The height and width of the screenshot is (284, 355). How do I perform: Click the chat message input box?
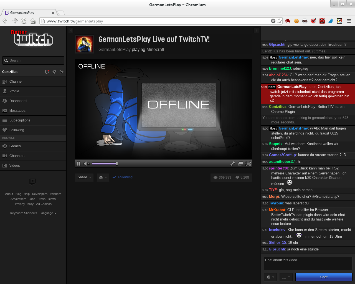[308, 263]
